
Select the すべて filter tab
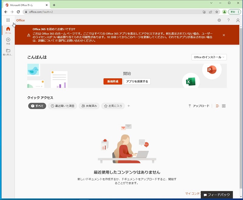(37, 106)
